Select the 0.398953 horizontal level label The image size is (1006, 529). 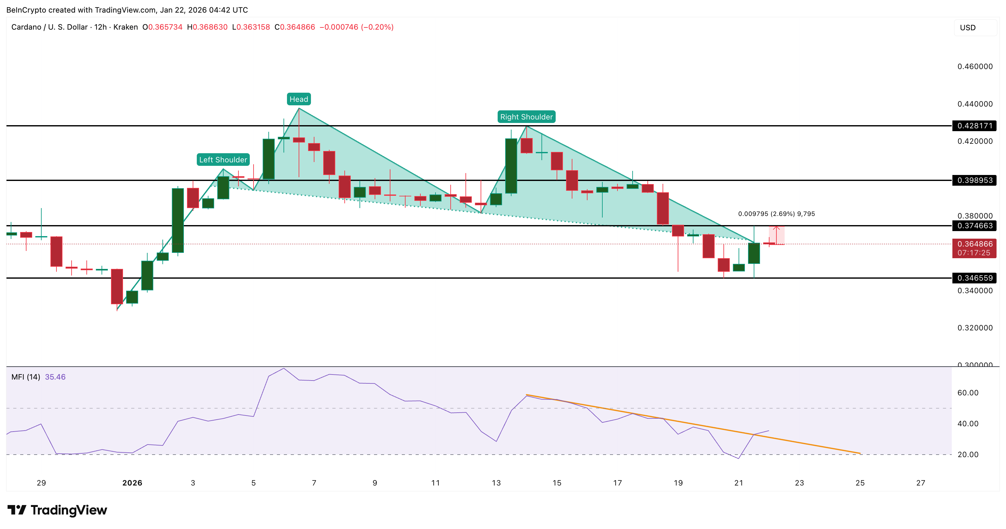point(975,180)
